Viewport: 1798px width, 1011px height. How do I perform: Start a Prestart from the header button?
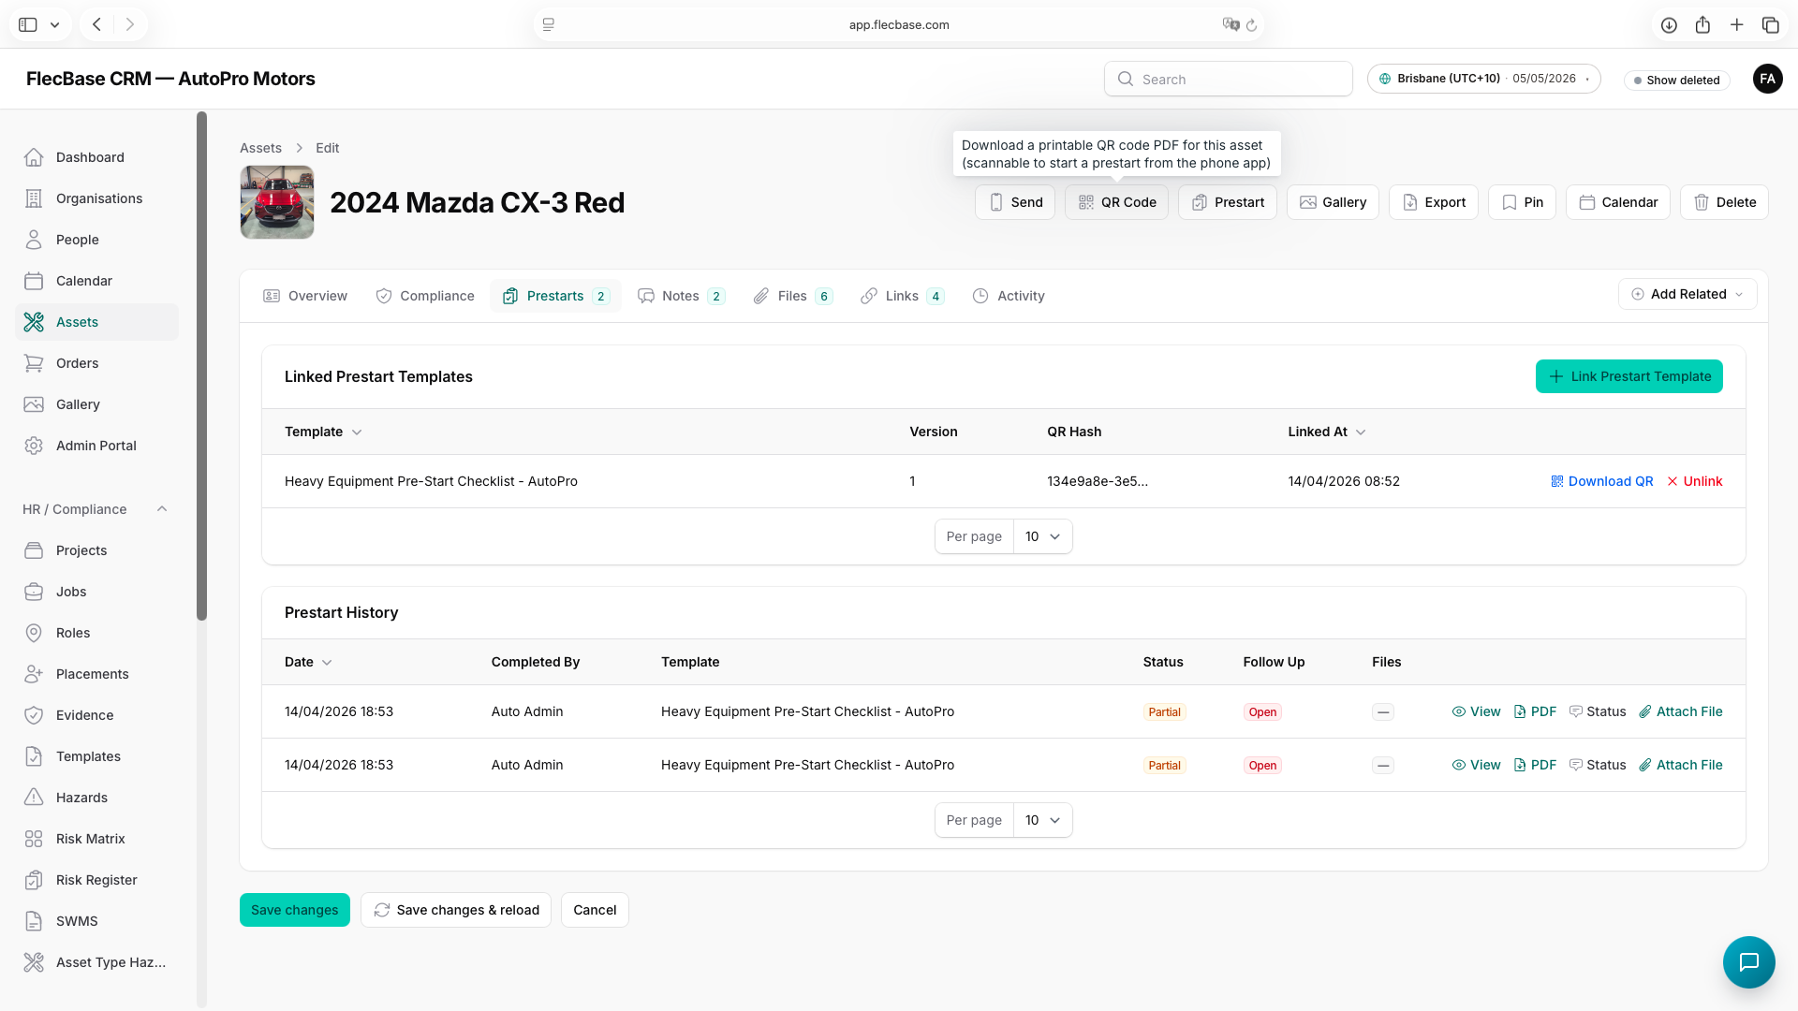tap(1227, 202)
